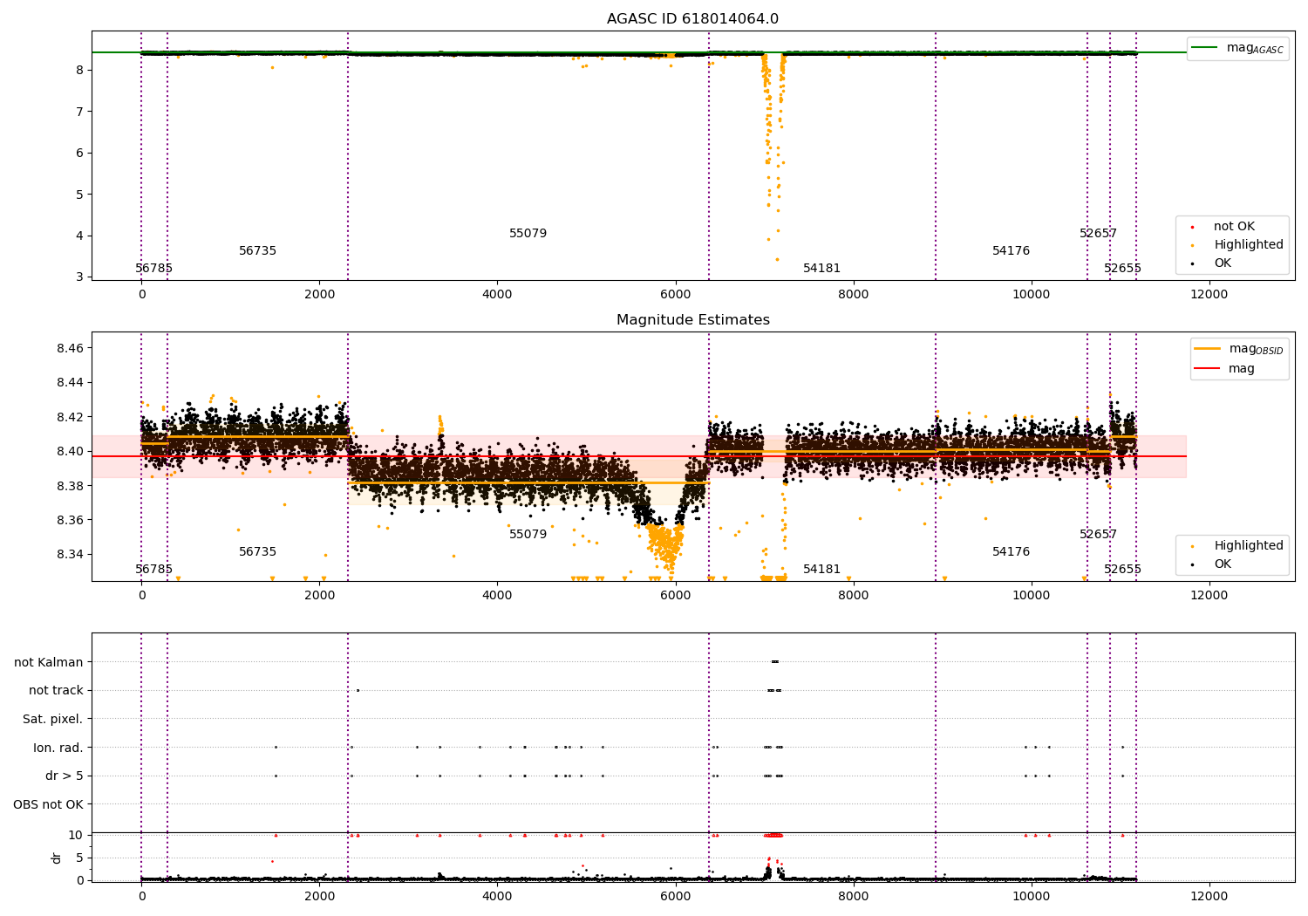This screenshot has height=916, width=1308.
Task: Click the x-axis tick 4000 in the bottom plot
Action: tap(498, 896)
